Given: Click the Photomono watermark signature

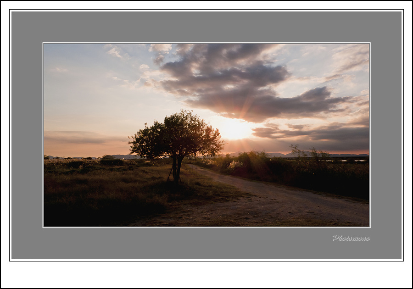Looking at the screenshot, I should (x=351, y=238).
